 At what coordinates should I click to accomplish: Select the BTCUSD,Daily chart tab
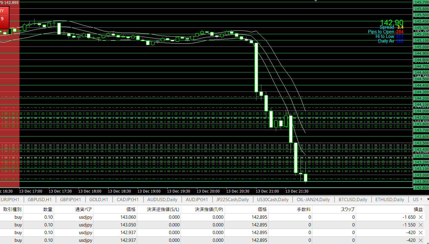coord(353,199)
